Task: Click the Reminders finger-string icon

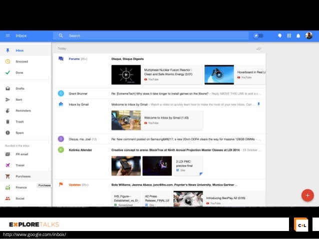Action: pos(7,111)
